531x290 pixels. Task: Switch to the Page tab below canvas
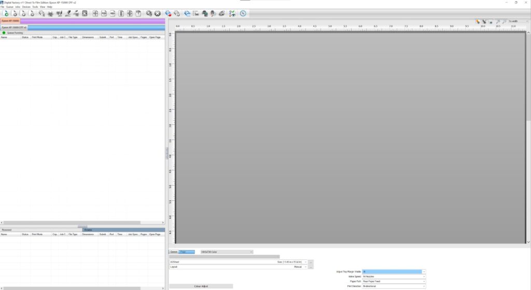tap(187, 252)
